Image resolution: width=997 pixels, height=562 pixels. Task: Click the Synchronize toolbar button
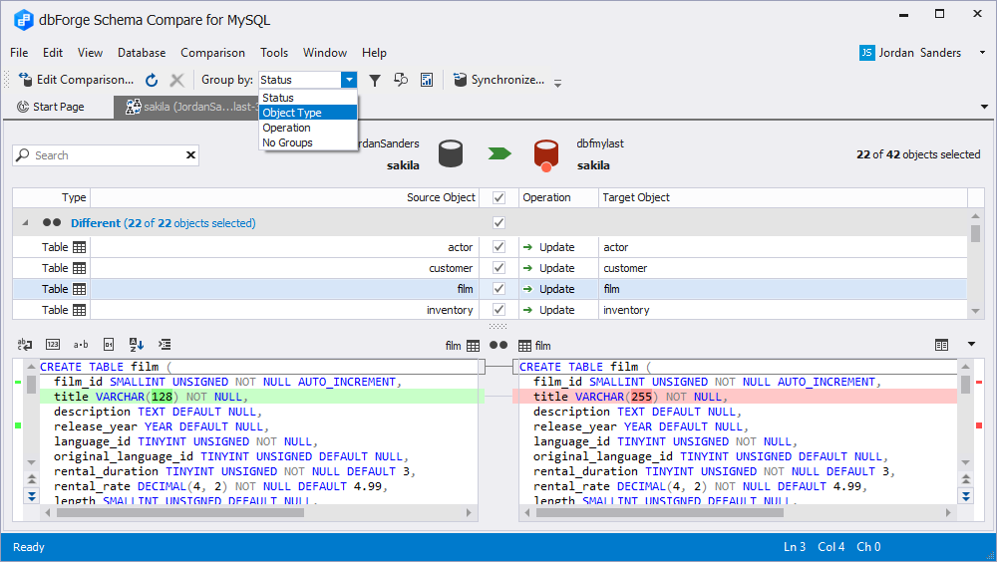(x=498, y=80)
